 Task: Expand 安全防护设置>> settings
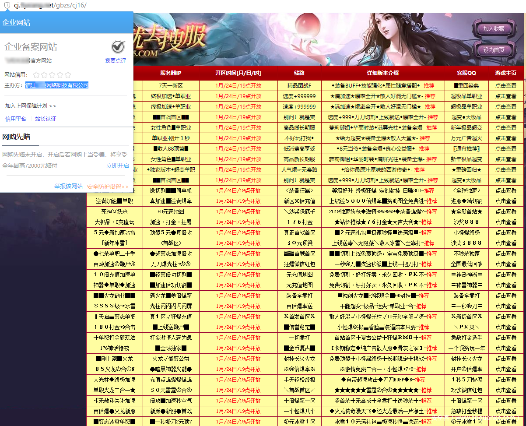pos(108,187)
